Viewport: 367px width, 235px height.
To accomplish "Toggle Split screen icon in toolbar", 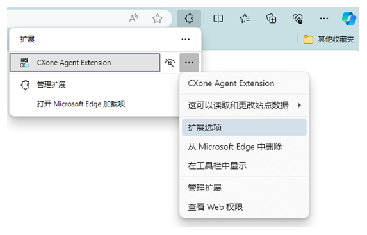I will tap(218, 19).
